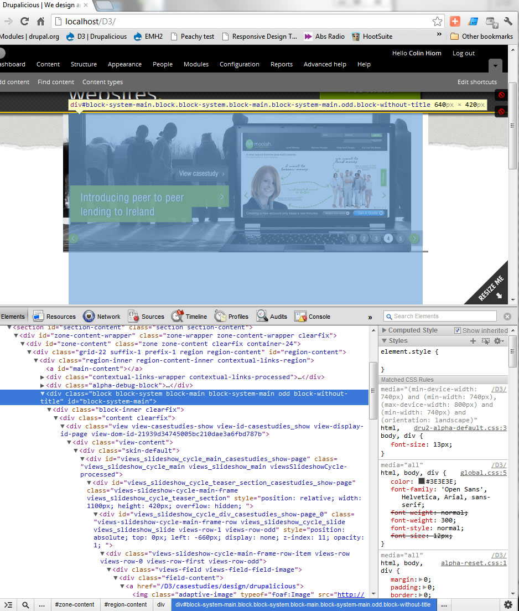Go back with green previous arrow
The width and height of the screenshot is (519, 611).
click(73, 239)
